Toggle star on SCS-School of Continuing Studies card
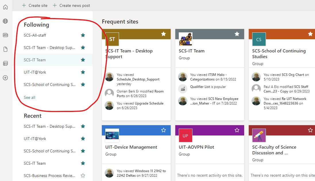The width and height of the screenshot is (315, 181). (310, 34)
